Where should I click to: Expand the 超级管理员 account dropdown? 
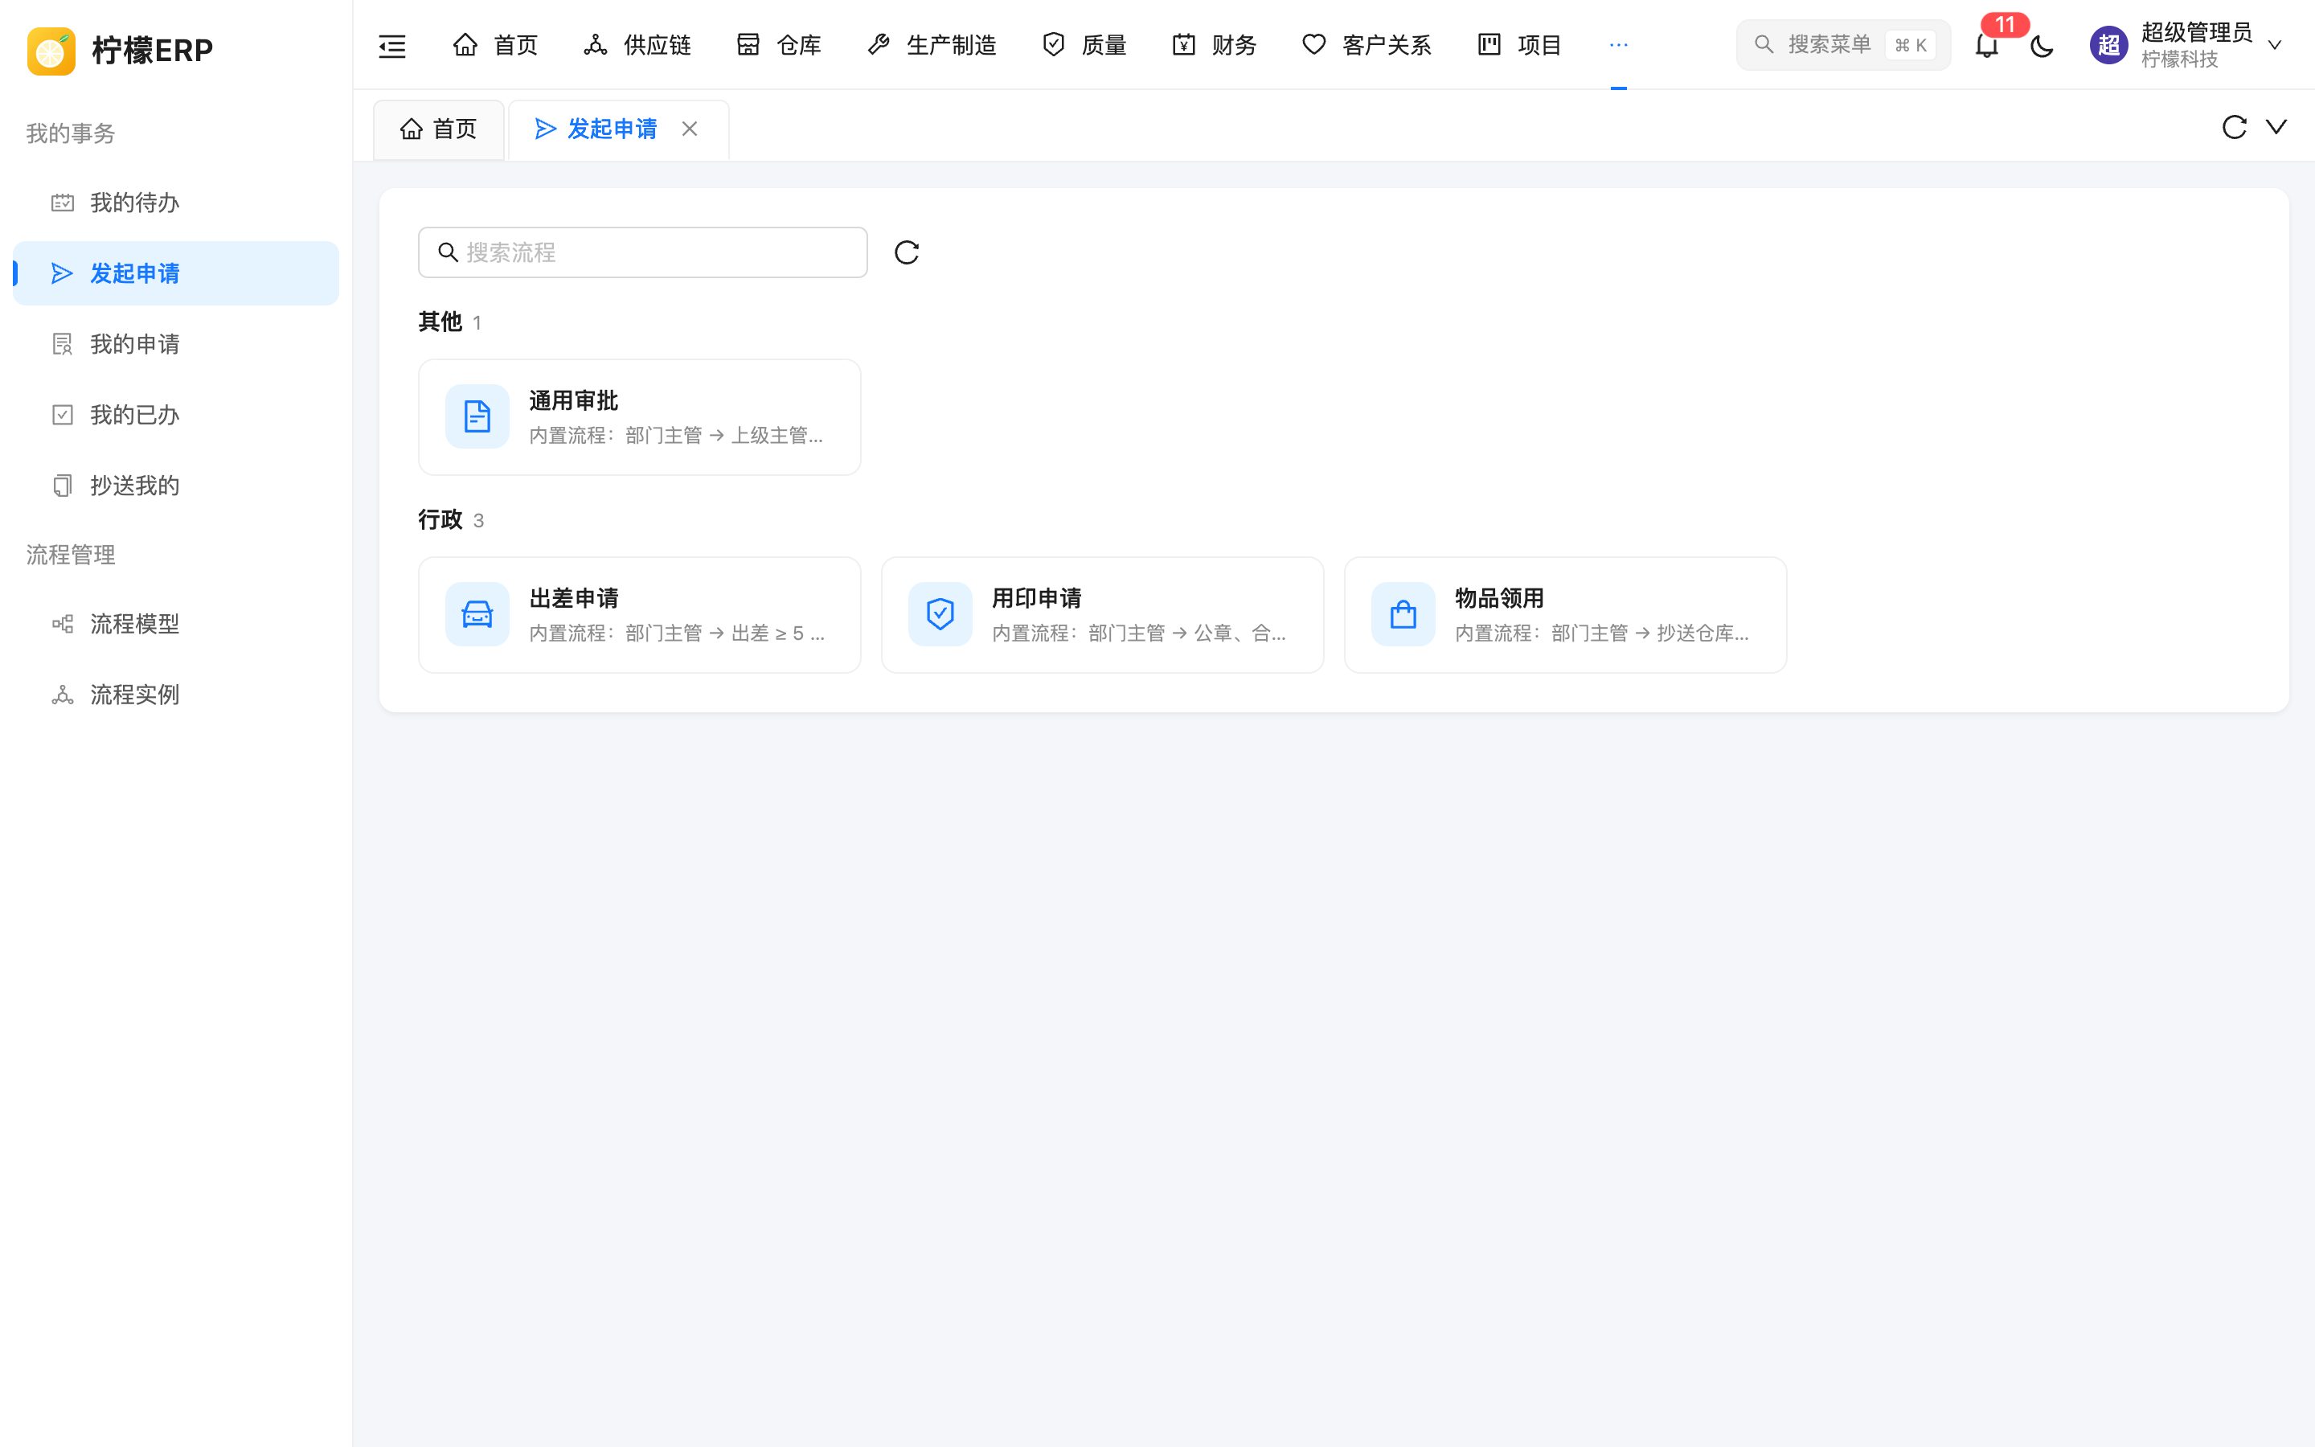tap(2275, 45)
